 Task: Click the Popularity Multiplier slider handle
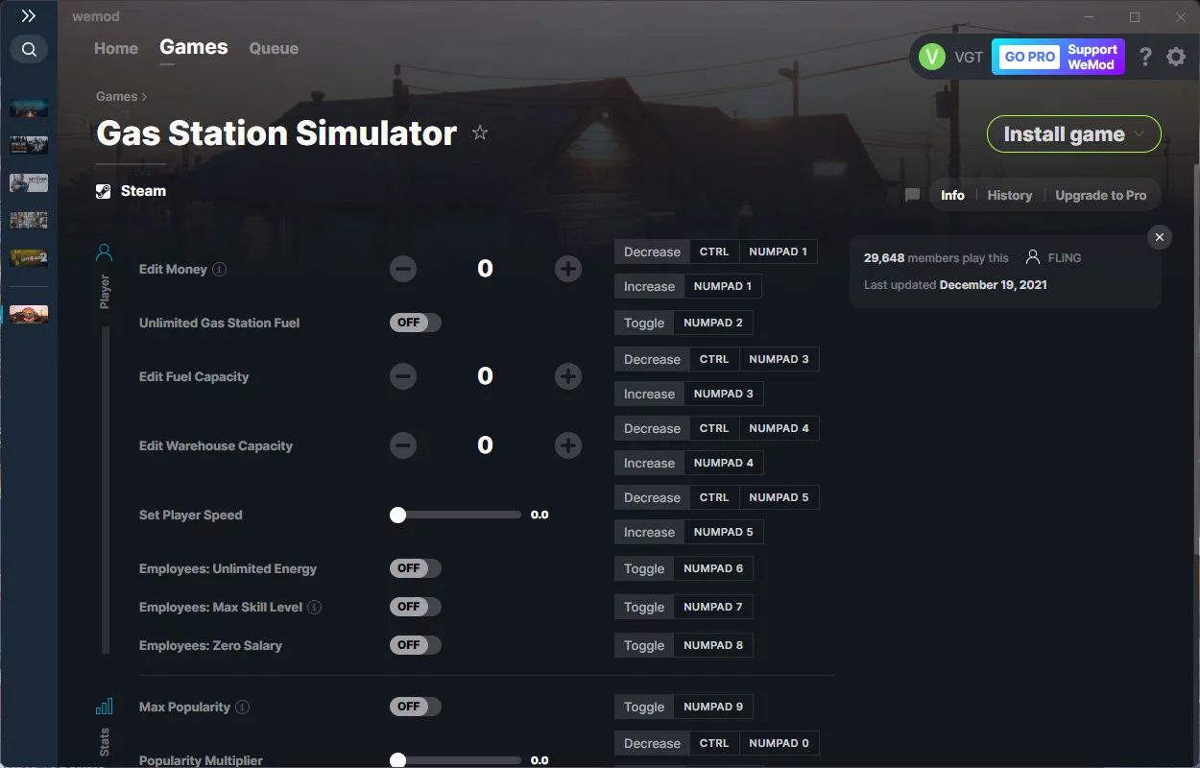(x=397, y=760)
